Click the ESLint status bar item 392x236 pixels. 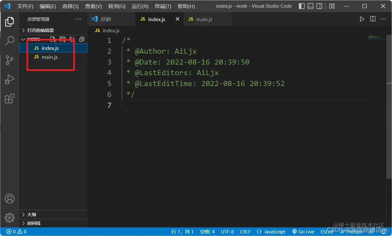click(x=327, y=232)
